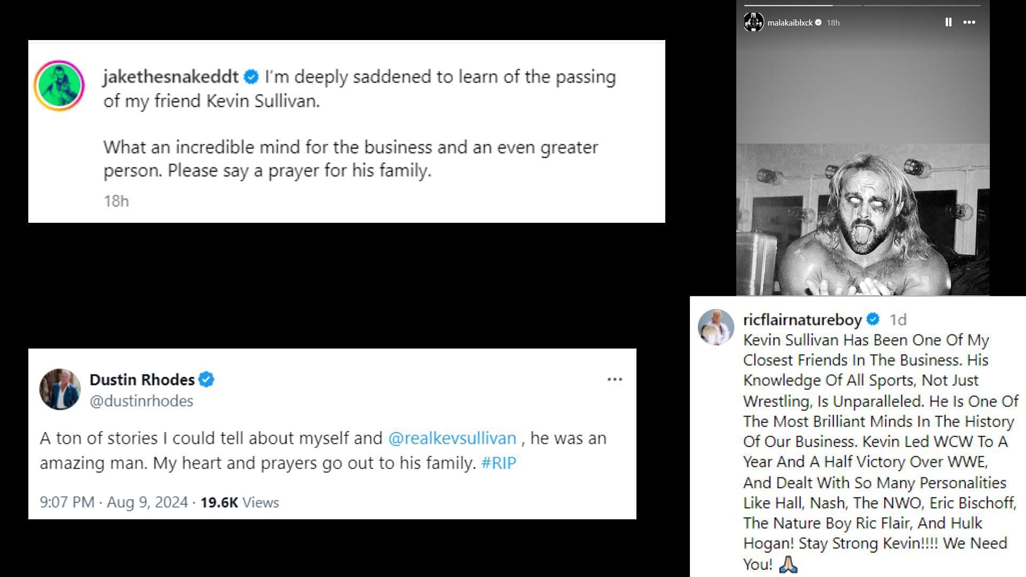Click the tweet timestamp 9:07 PM Aug 9, 2024
This screenshot has height=577, width=1026.
pos(113,502)
